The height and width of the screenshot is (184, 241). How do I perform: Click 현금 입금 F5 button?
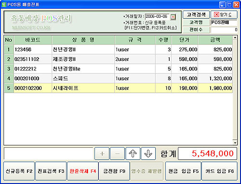tap(183, 171)
